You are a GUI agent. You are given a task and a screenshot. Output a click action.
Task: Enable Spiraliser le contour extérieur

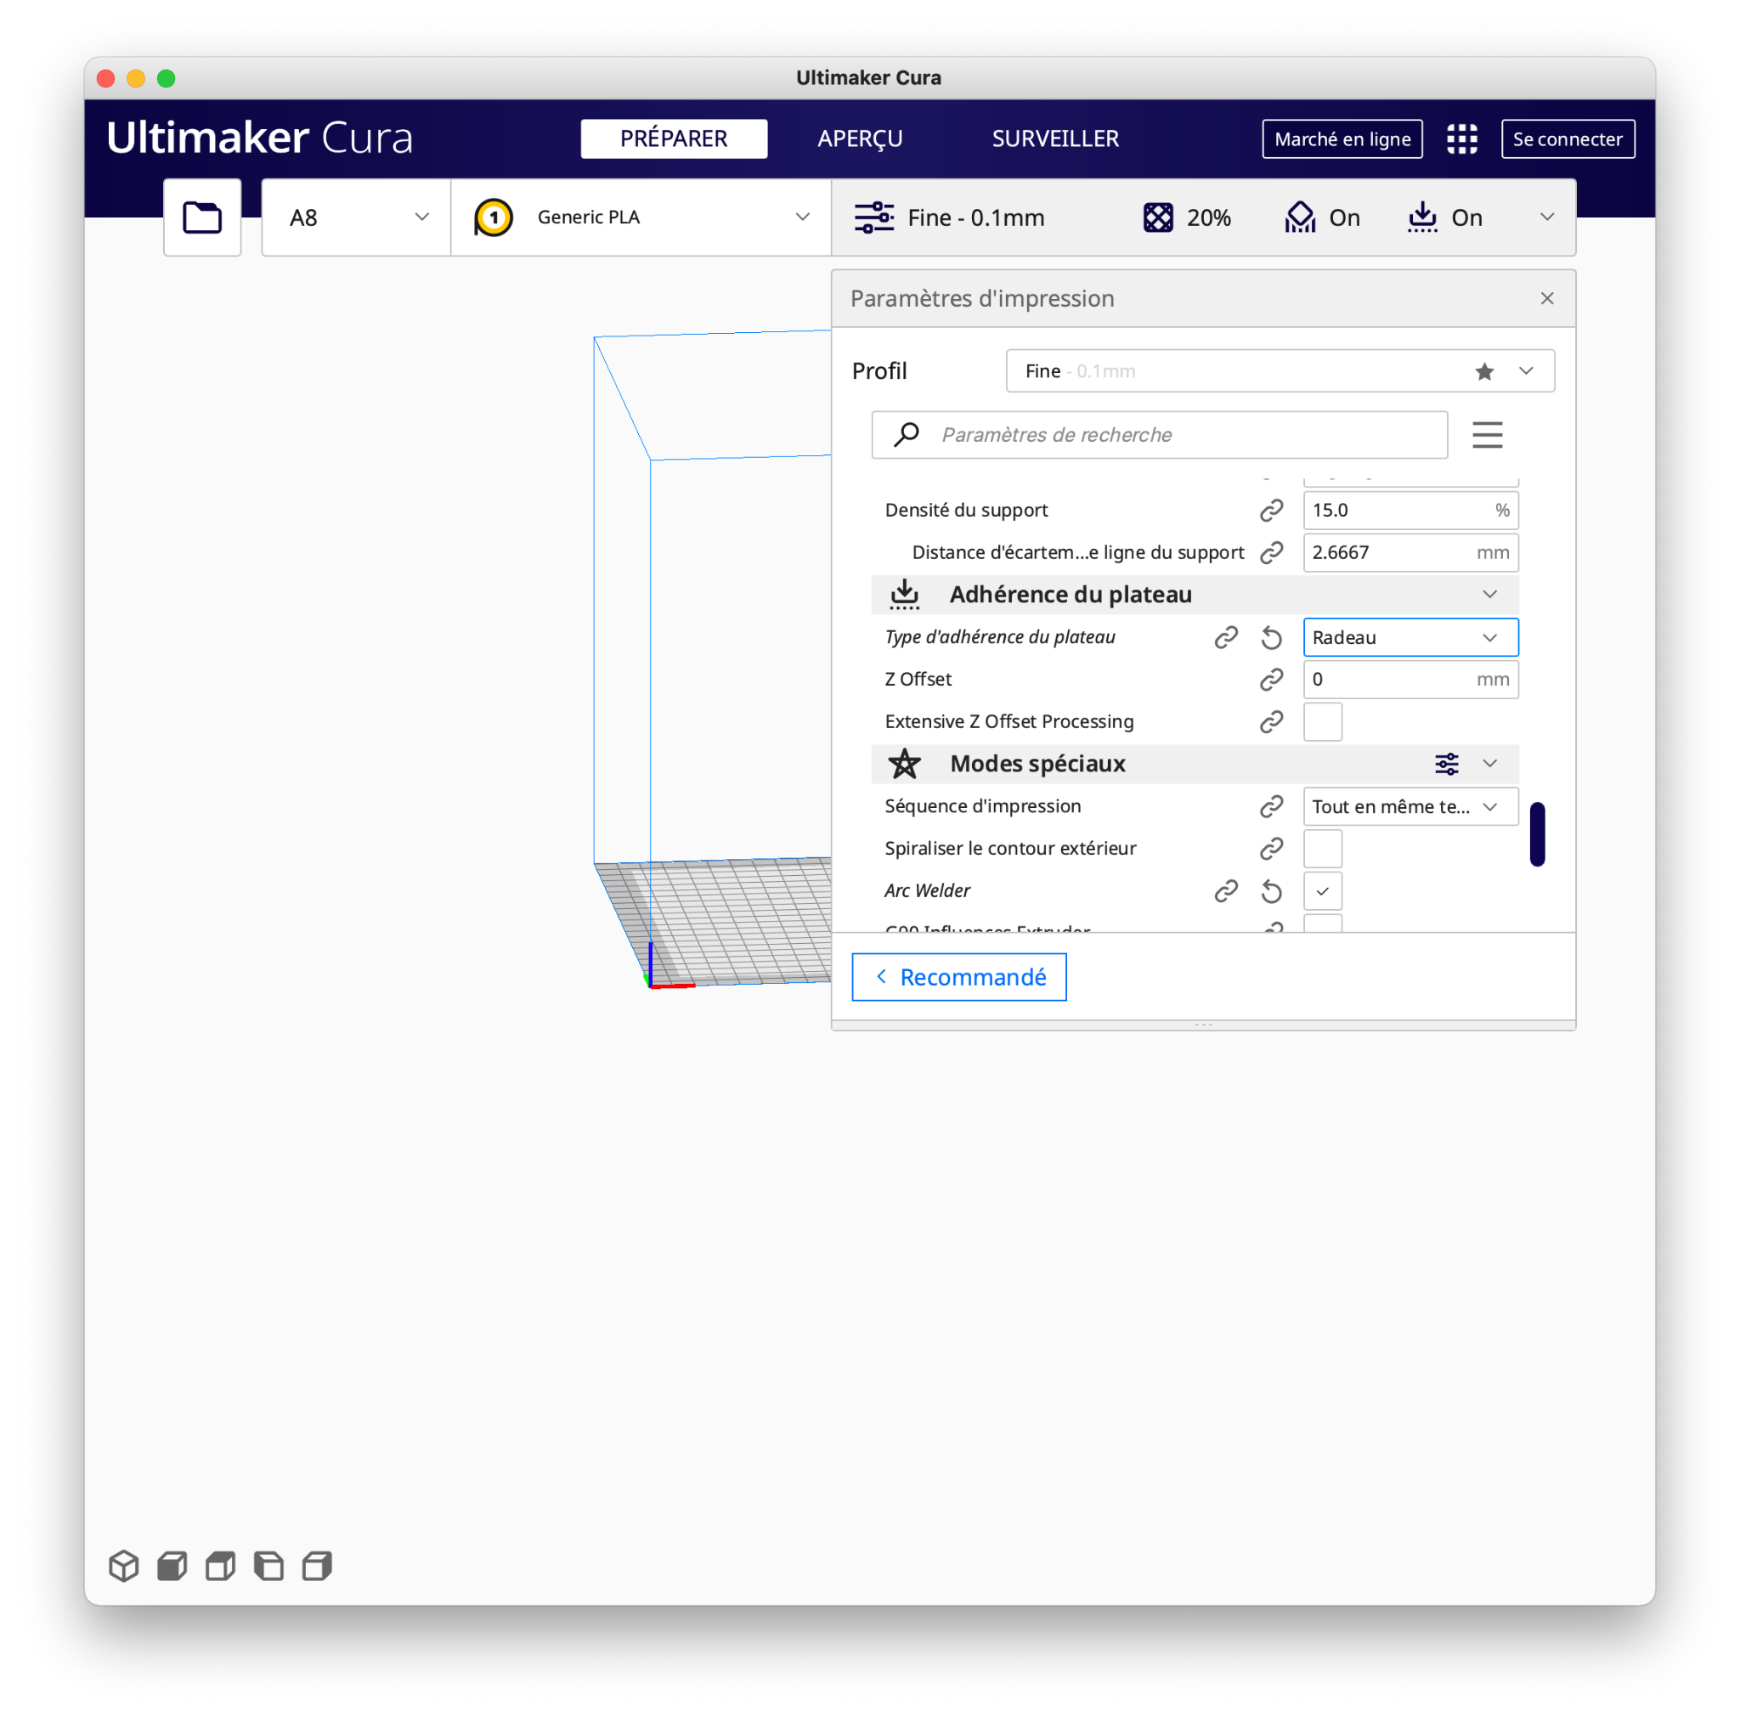[1322, 848]
